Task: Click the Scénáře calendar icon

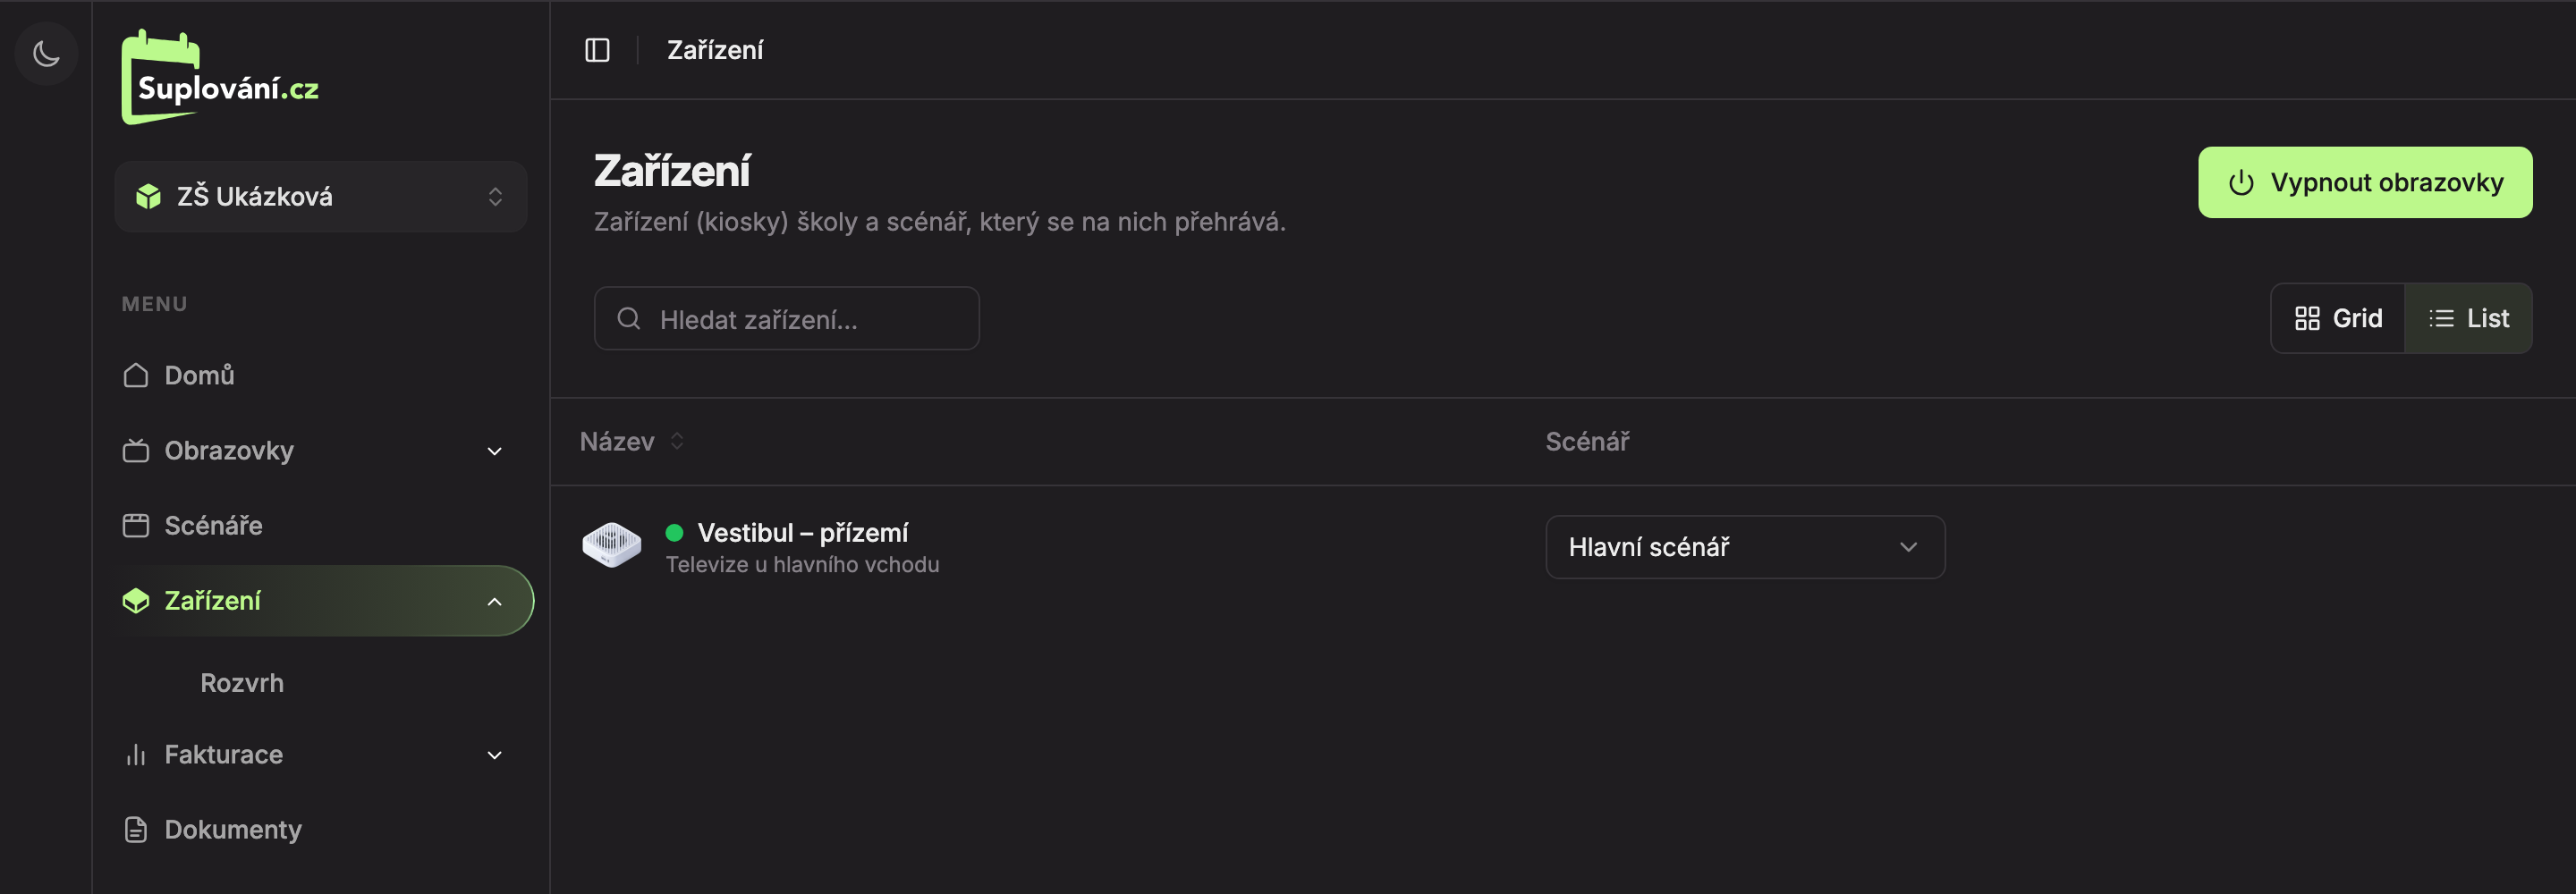Action: (x=136, y=526)
